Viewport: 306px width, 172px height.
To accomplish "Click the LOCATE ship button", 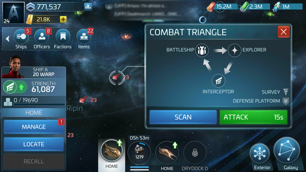I will point(34,144).
